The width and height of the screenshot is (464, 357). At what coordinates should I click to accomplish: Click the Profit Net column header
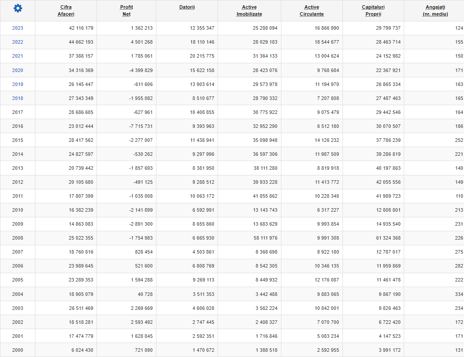tap(126, 10)
